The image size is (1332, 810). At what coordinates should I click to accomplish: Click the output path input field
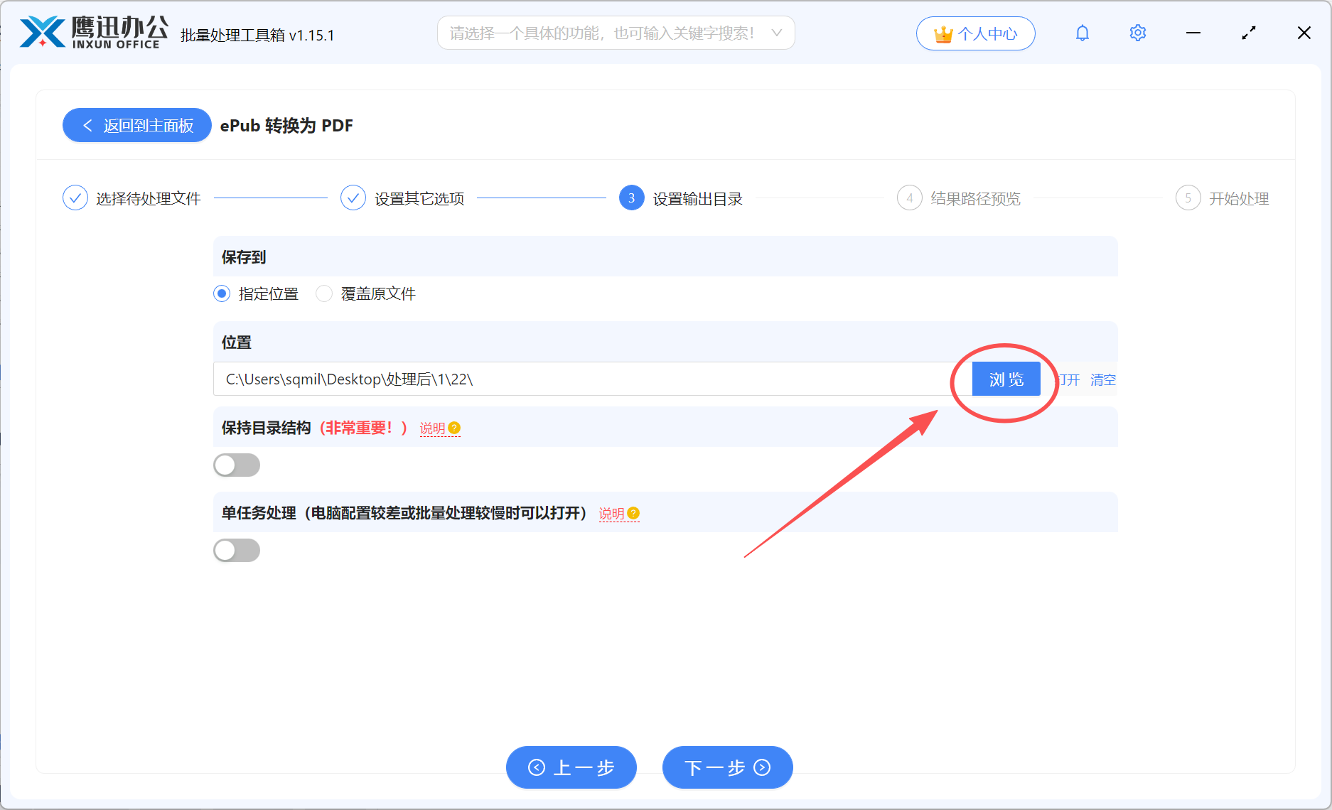593,379
